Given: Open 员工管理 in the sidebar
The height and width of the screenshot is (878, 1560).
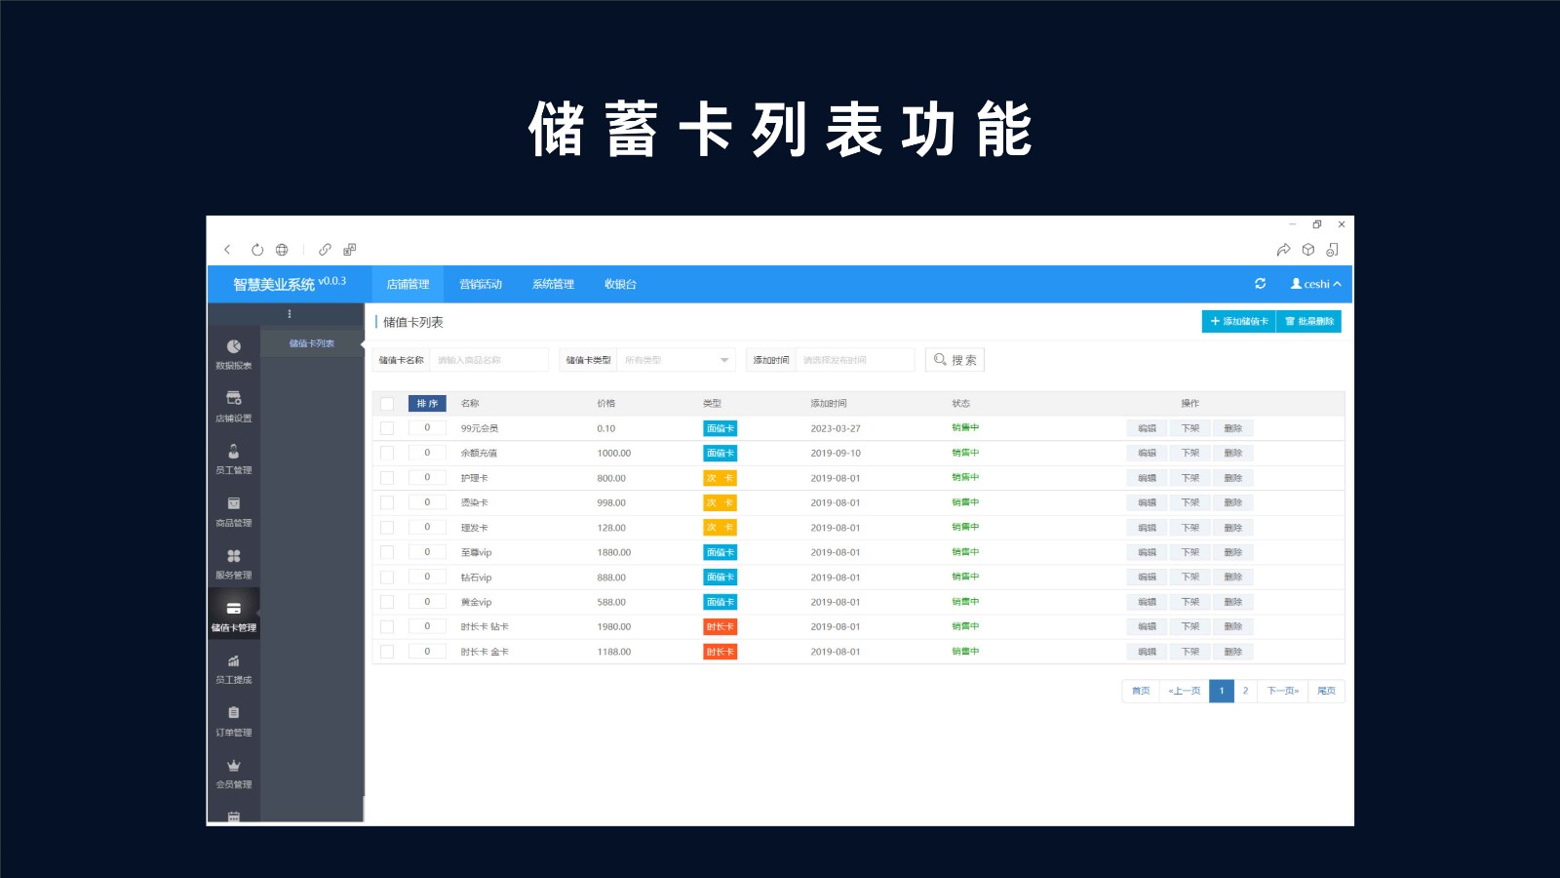Looking at the screenshot, I should pyautogui.click(x=234, y=459).
